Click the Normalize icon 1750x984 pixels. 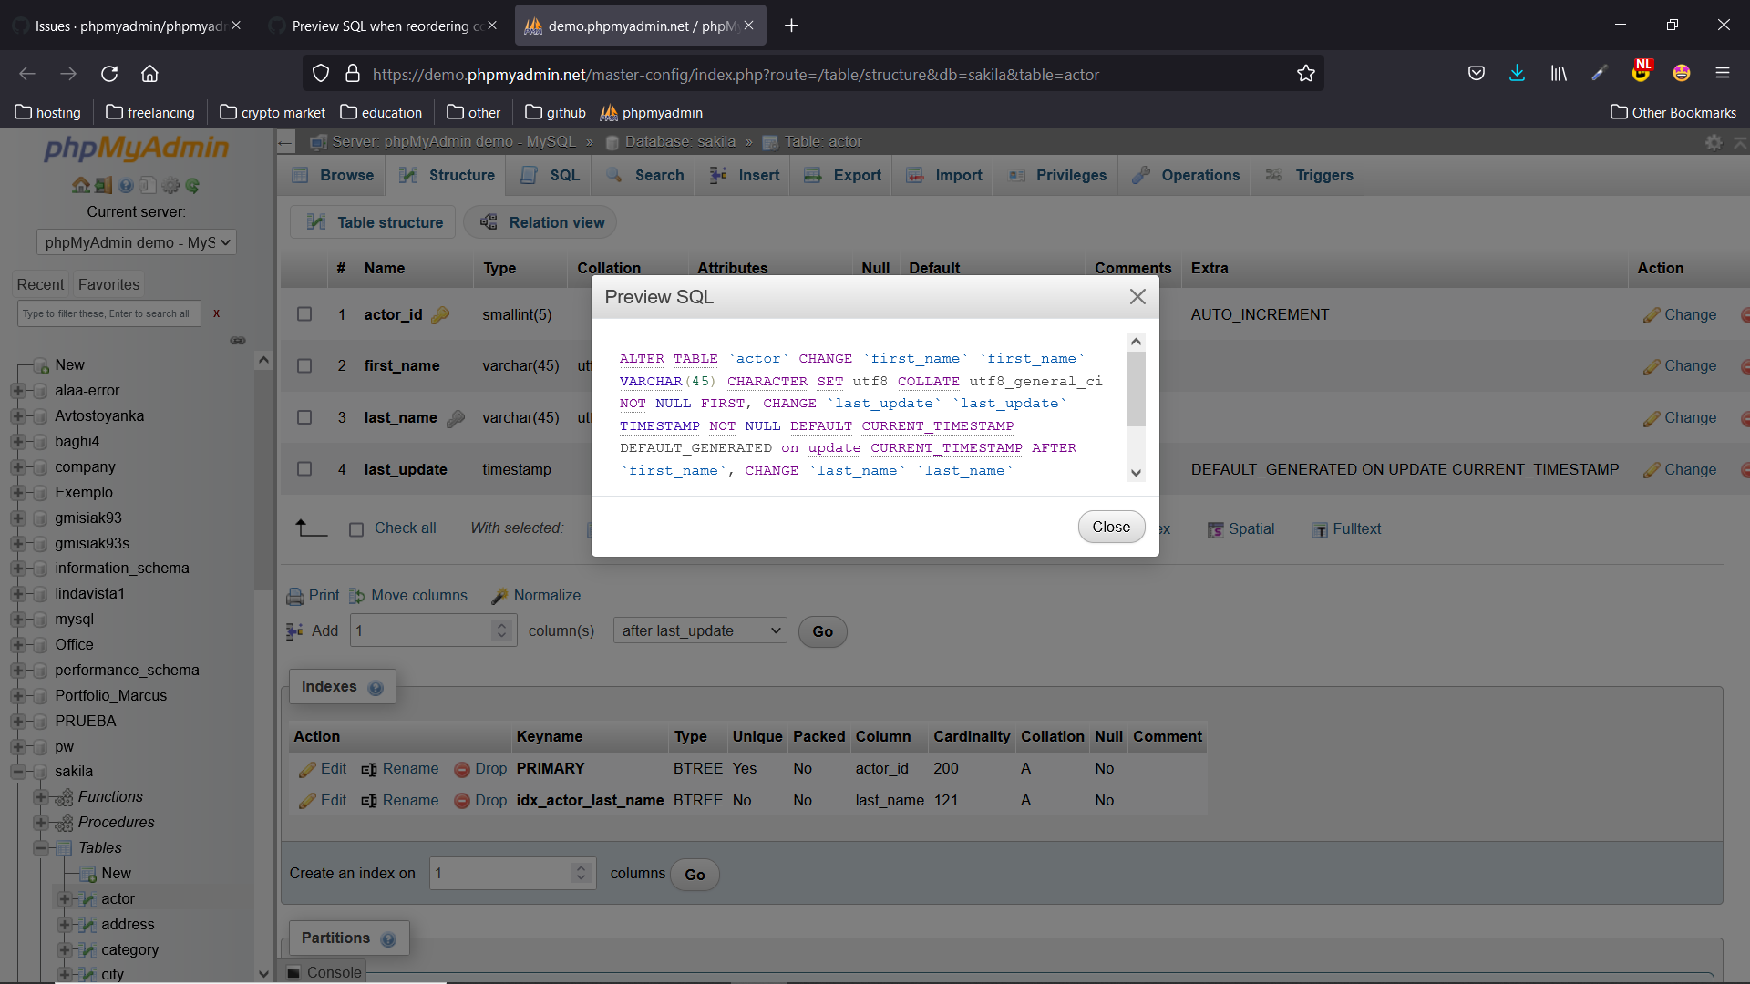(499, 596)
